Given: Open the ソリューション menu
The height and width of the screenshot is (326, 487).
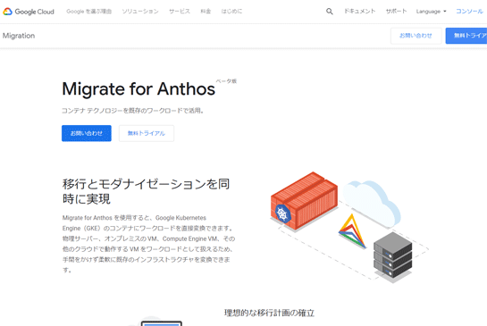Looking at the screenshot, I should click(140, 12).
